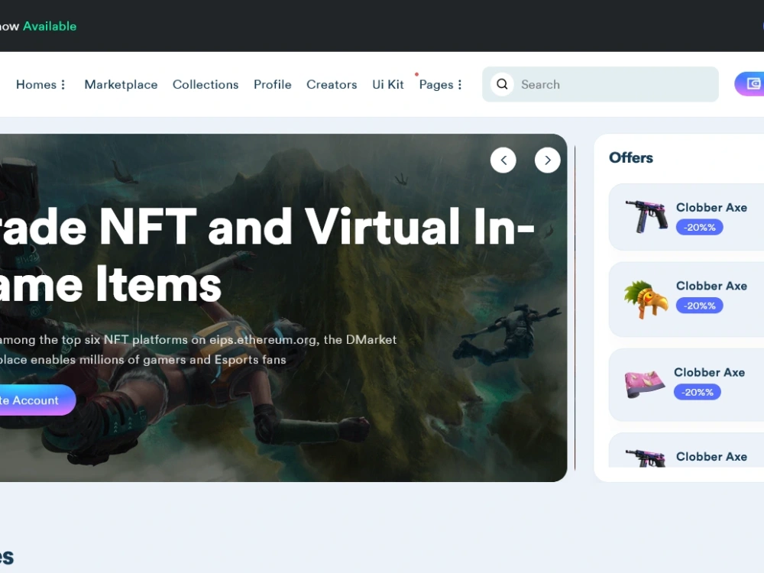
Task: Click the search magnifier icon
Action: tap(502, 84)
